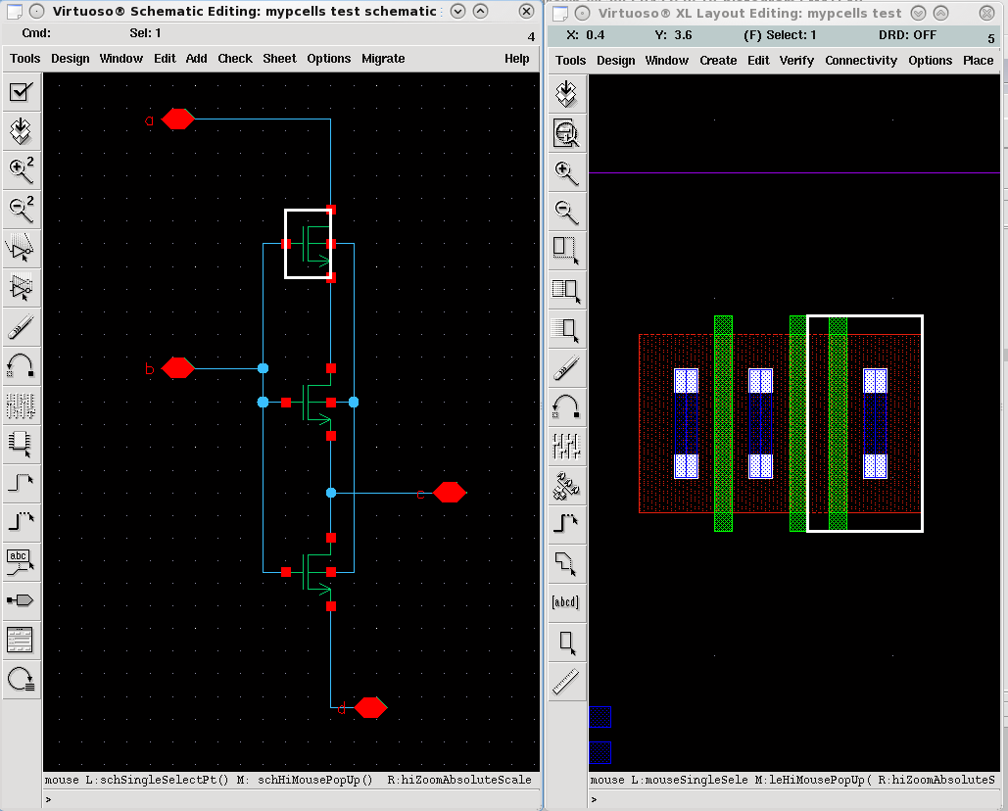Click the Repeat command icon in schematic
The width and height of the screenshot is (1008, 811).
22,679
